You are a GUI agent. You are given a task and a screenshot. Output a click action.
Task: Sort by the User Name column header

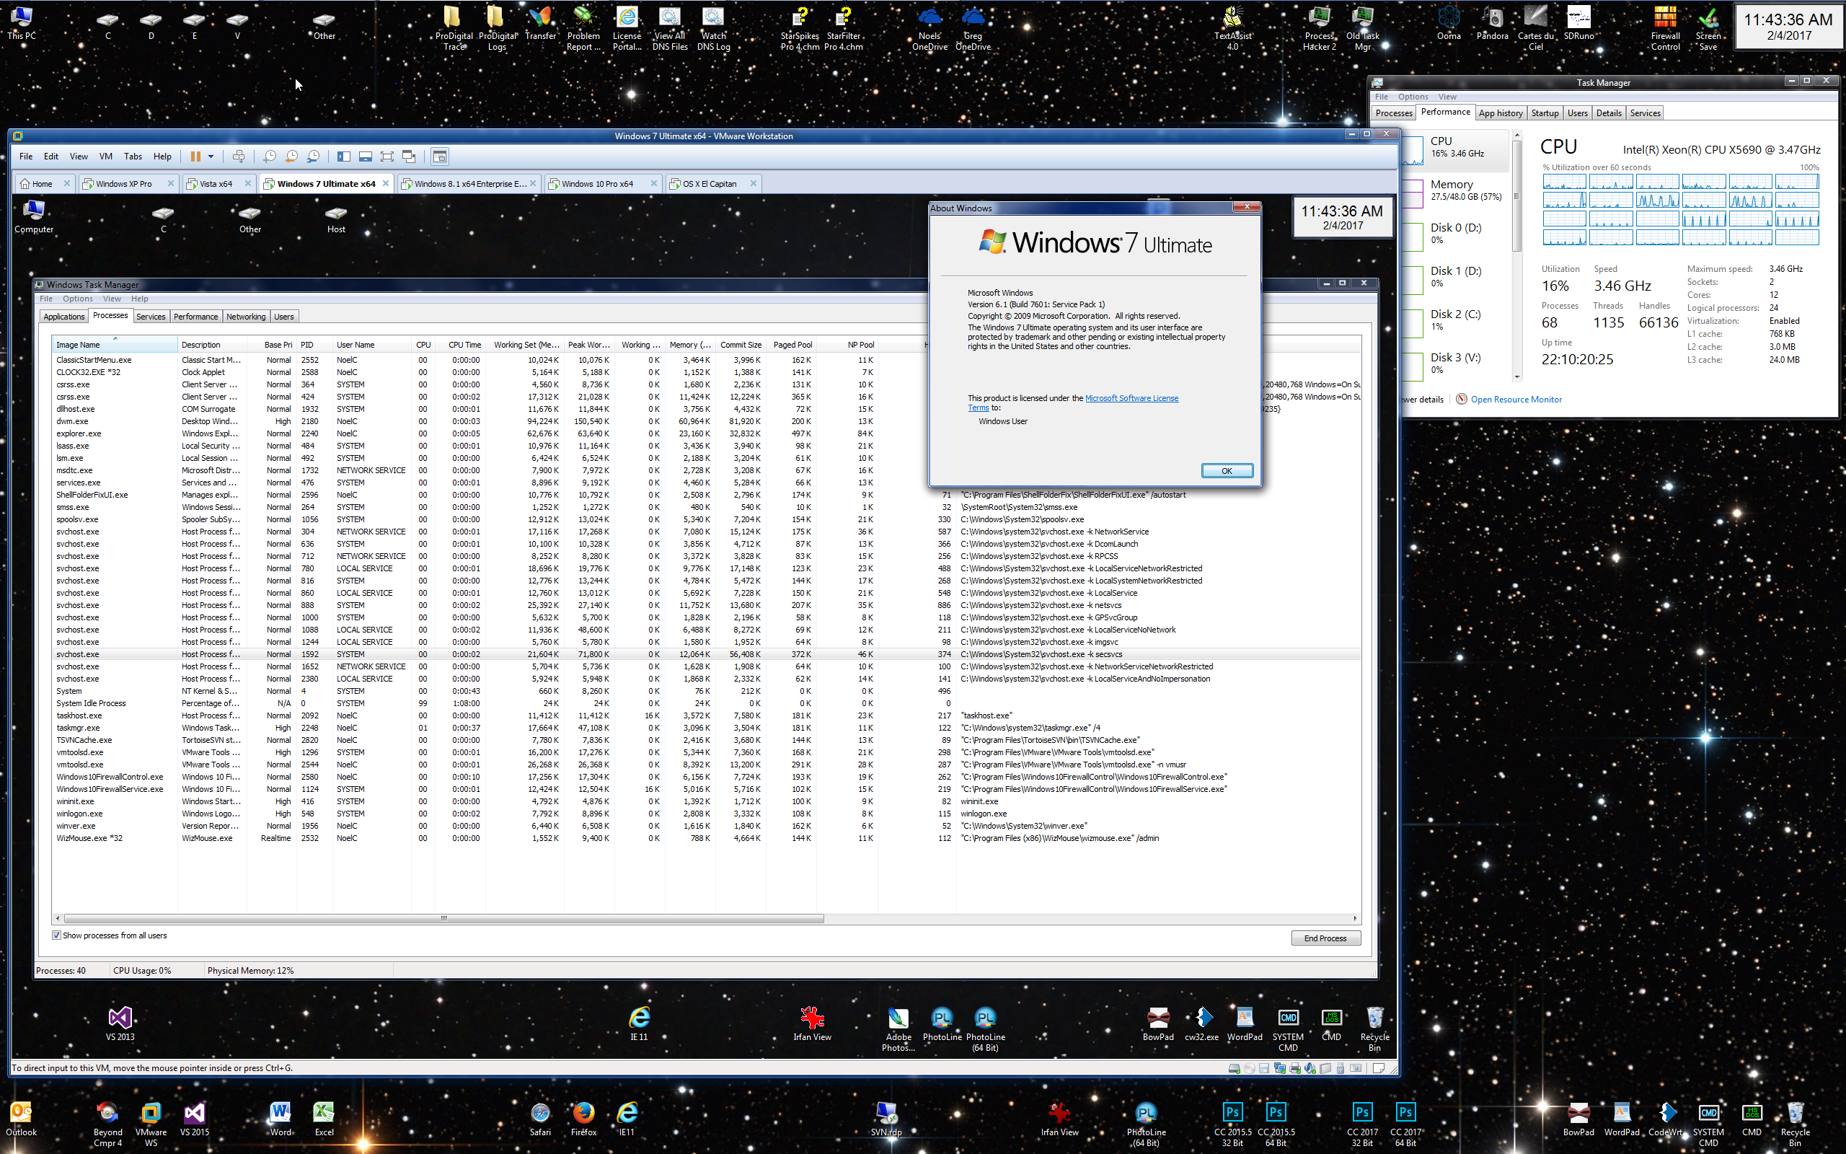click(371, 345)
